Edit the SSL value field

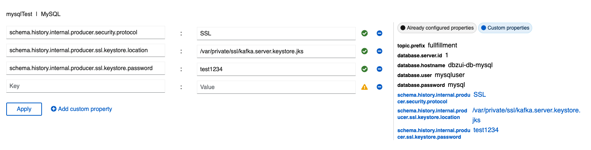276,34
